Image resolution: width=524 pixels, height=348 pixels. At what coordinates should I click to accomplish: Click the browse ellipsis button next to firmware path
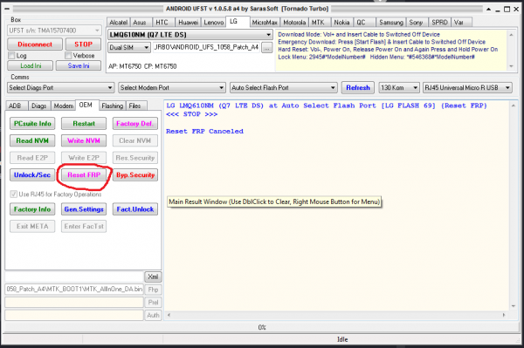266,48
